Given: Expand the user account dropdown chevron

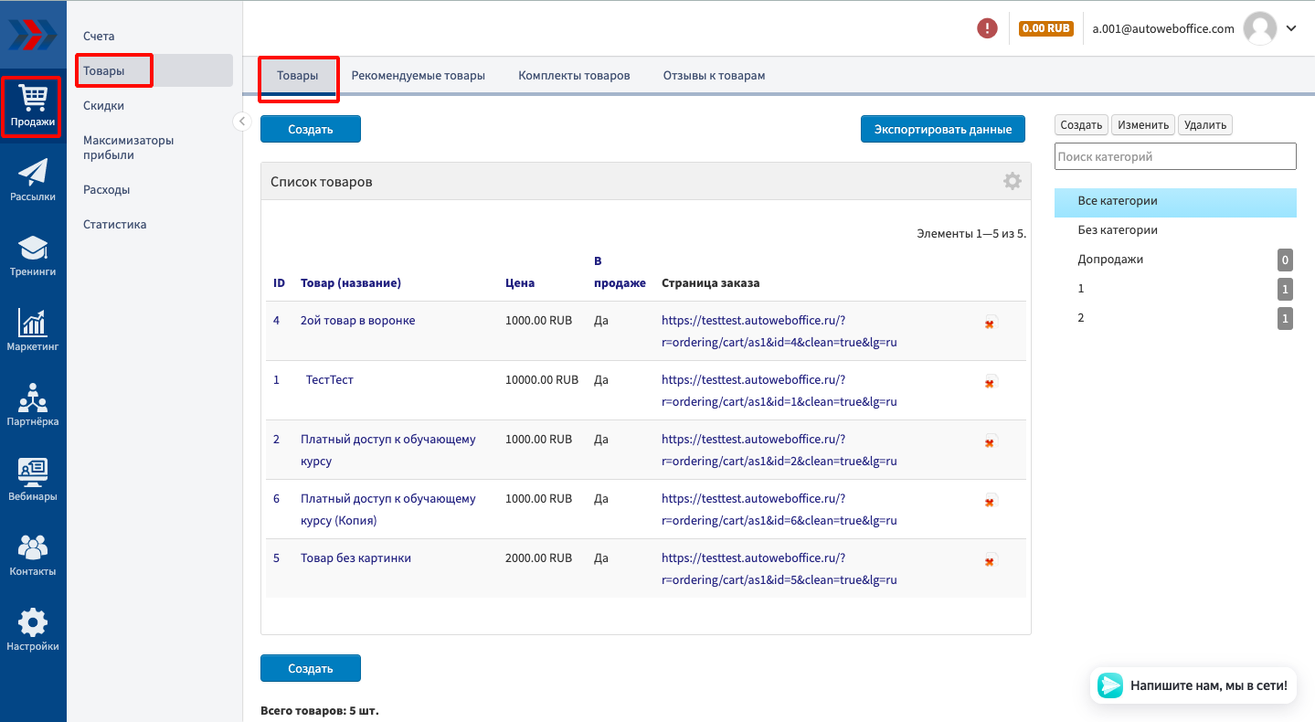Looking at the screenshot, I should click(1291, 28).
